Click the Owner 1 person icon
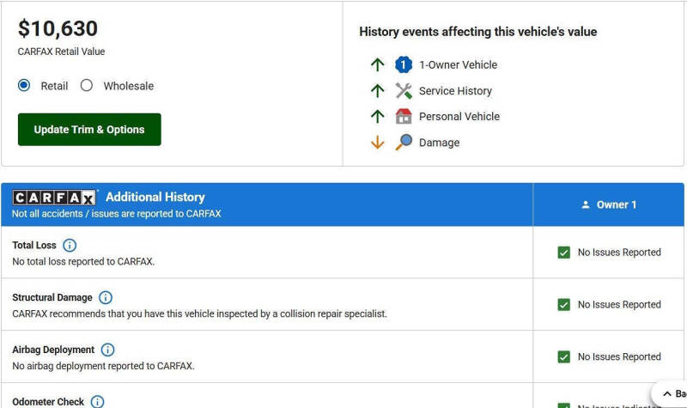This screenshot has height=408, width=687. [586, 204]
